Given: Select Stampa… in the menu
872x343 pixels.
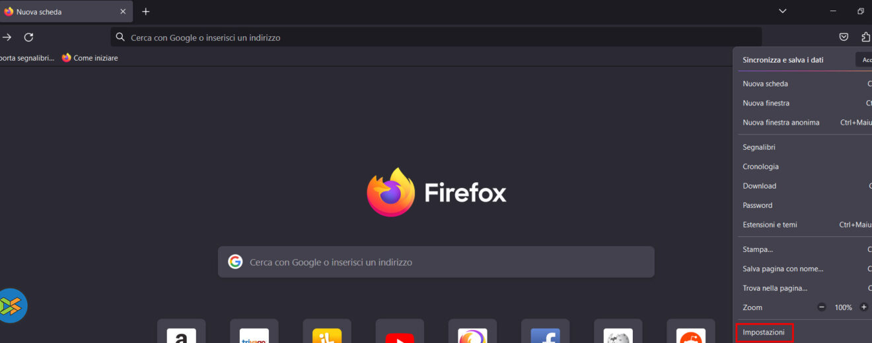Looking at the screenshot, I should (803, 249).
